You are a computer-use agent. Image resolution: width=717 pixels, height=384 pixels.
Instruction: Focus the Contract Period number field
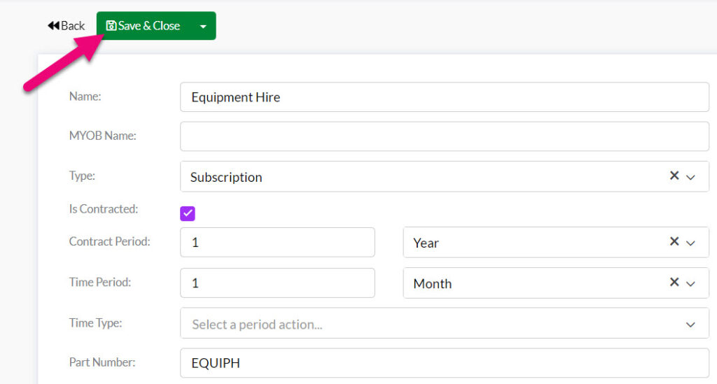point(277,242)
